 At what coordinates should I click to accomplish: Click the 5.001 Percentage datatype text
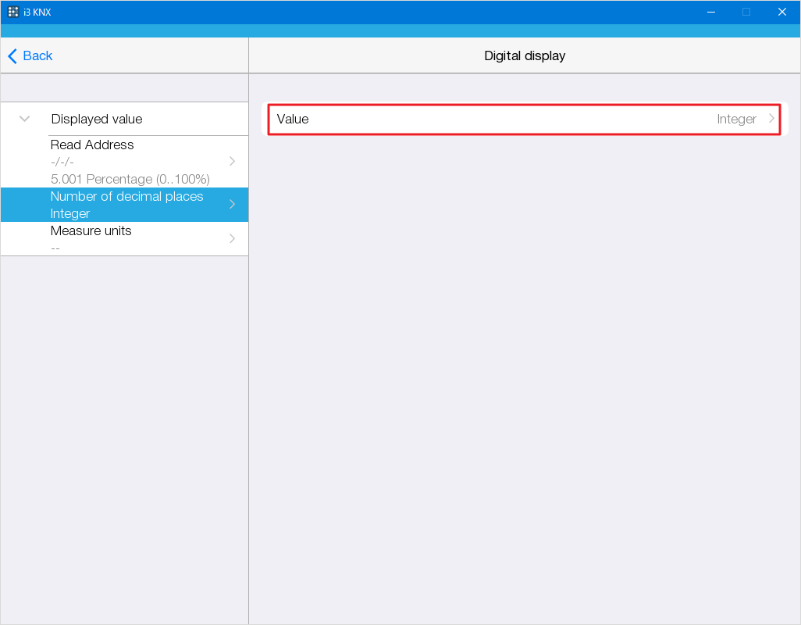pos(130,179)
